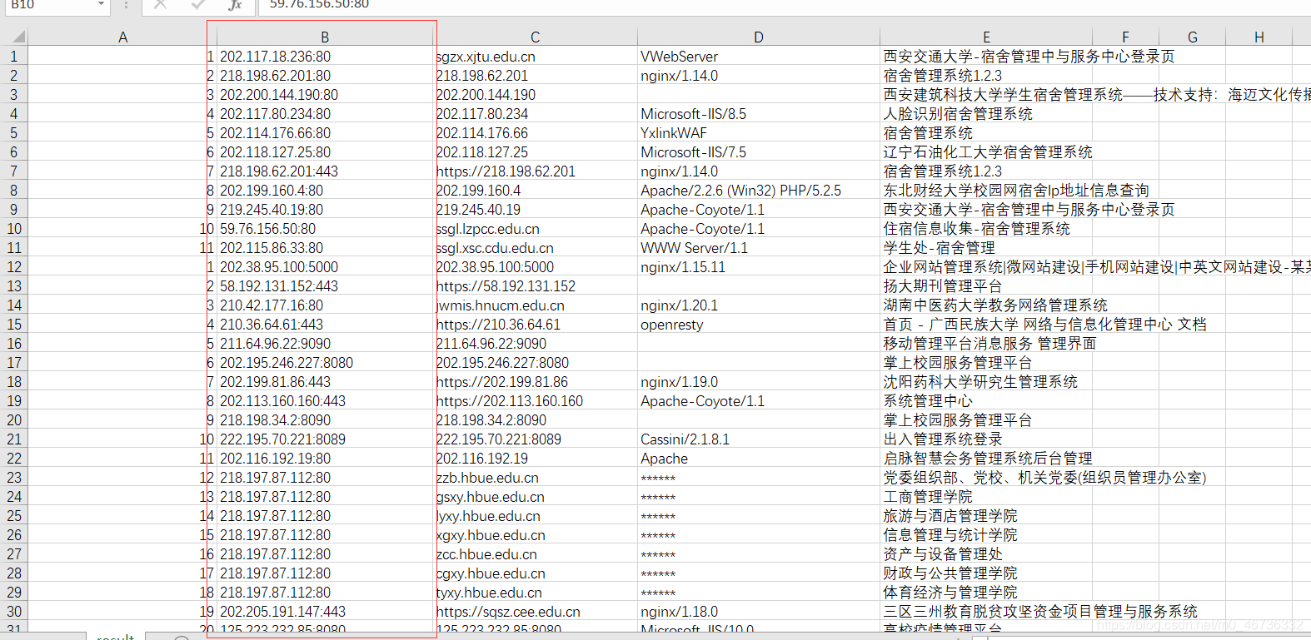The width and height of the screenshot is (1311, 640).
Task: Select row 5 header
Action: coord(13,133)
